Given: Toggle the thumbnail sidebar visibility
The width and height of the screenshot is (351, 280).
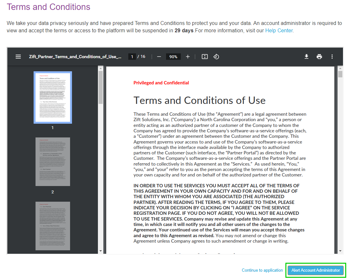Looking at the screenshot, I should click(18, 57).
